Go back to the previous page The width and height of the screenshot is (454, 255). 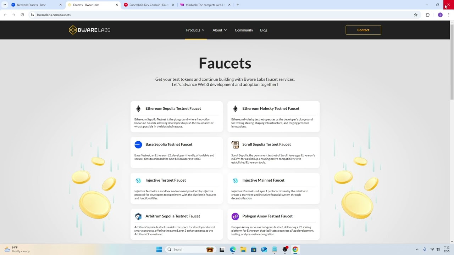(5, 15)
